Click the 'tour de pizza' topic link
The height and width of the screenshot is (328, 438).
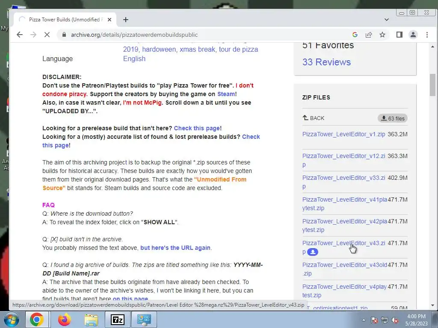coord(238,50)
